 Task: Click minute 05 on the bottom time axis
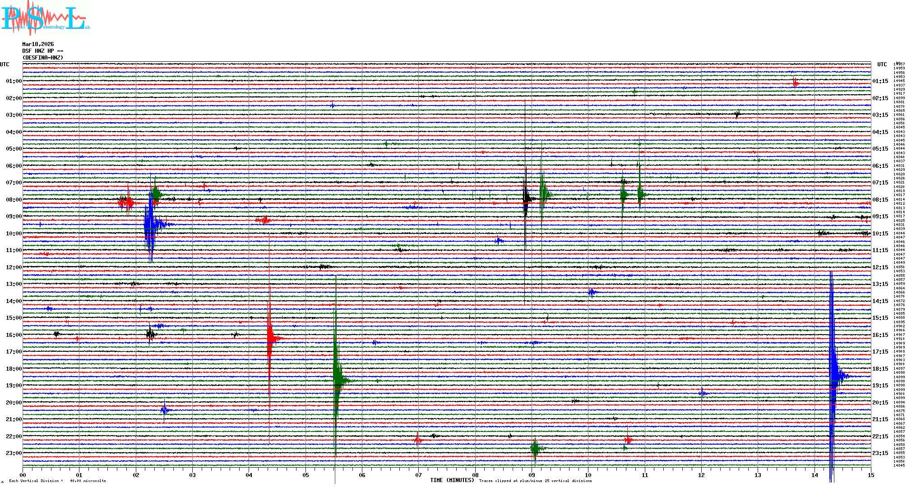305,475
